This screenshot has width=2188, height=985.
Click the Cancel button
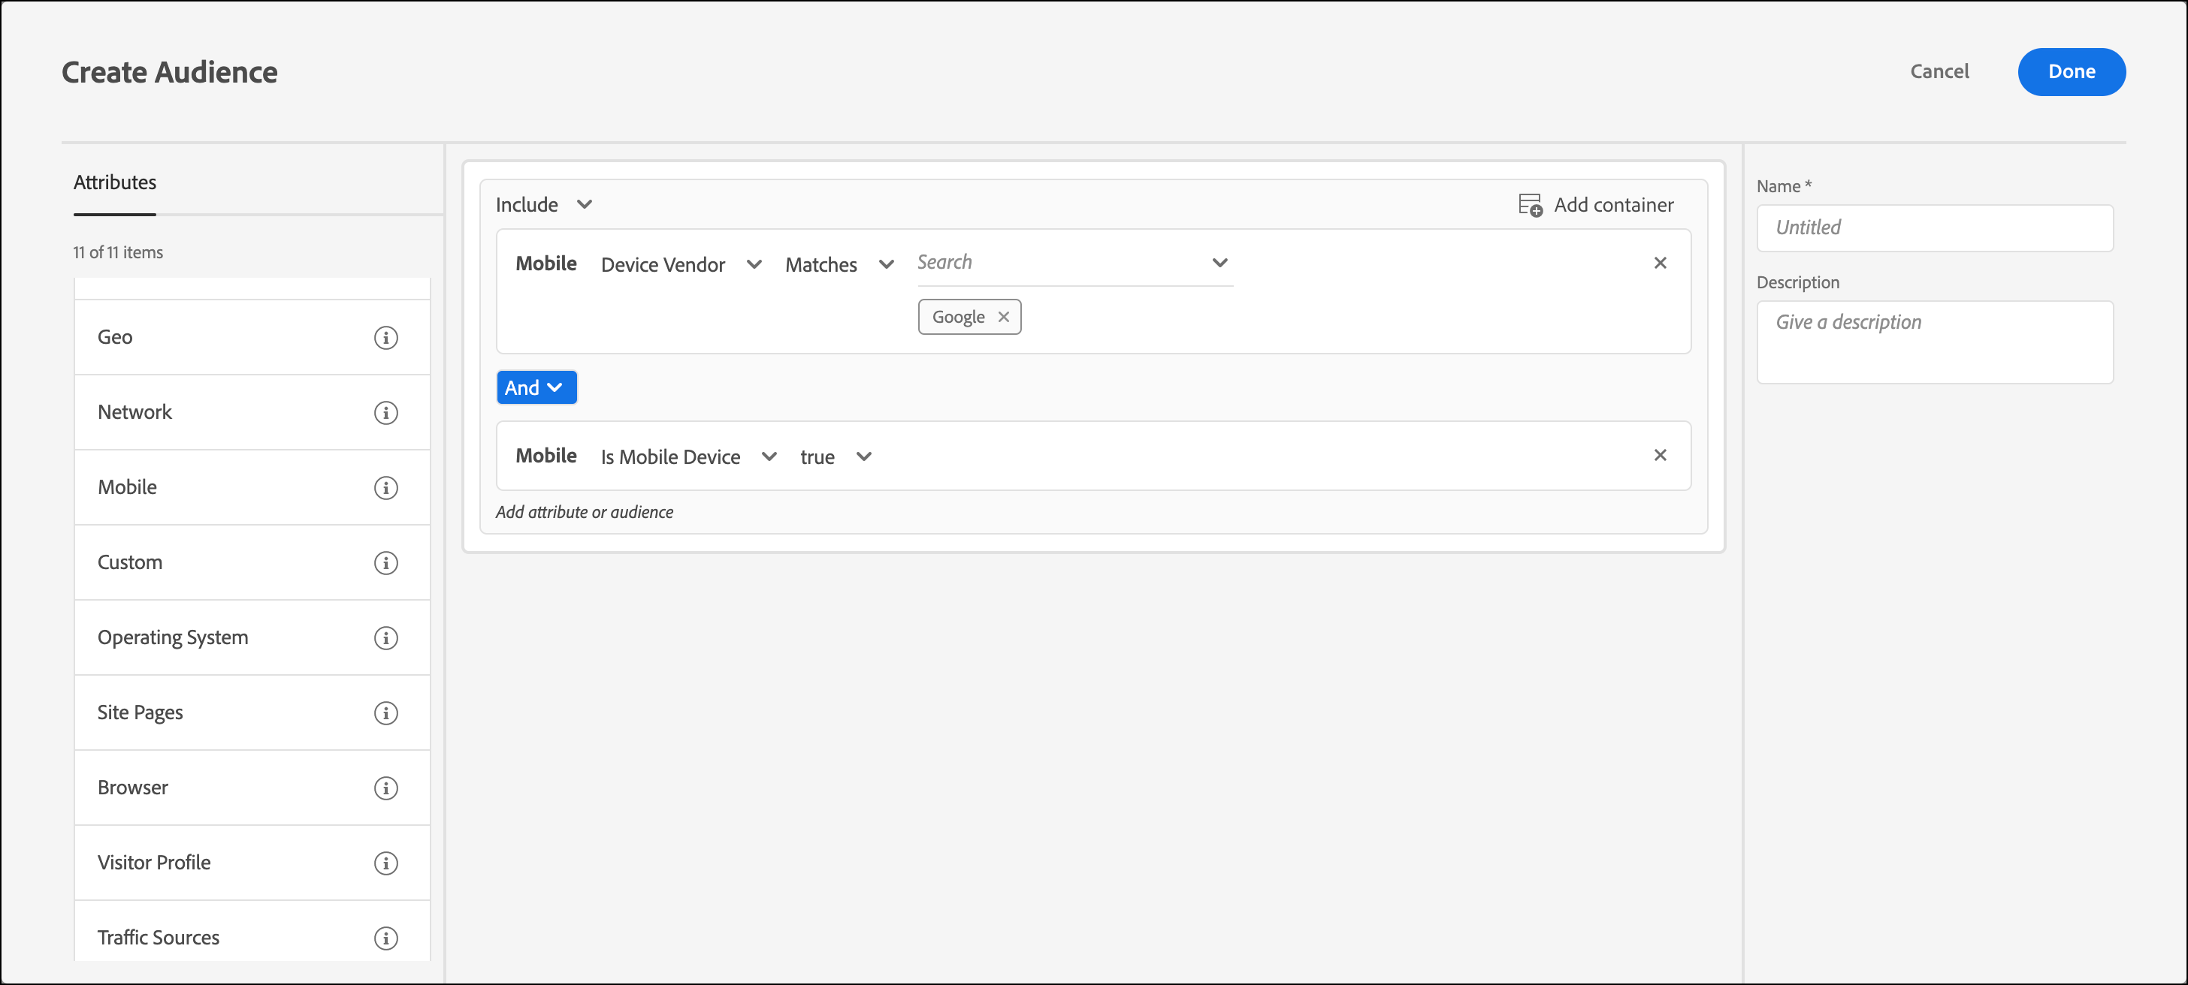[x=1939, y=72]
